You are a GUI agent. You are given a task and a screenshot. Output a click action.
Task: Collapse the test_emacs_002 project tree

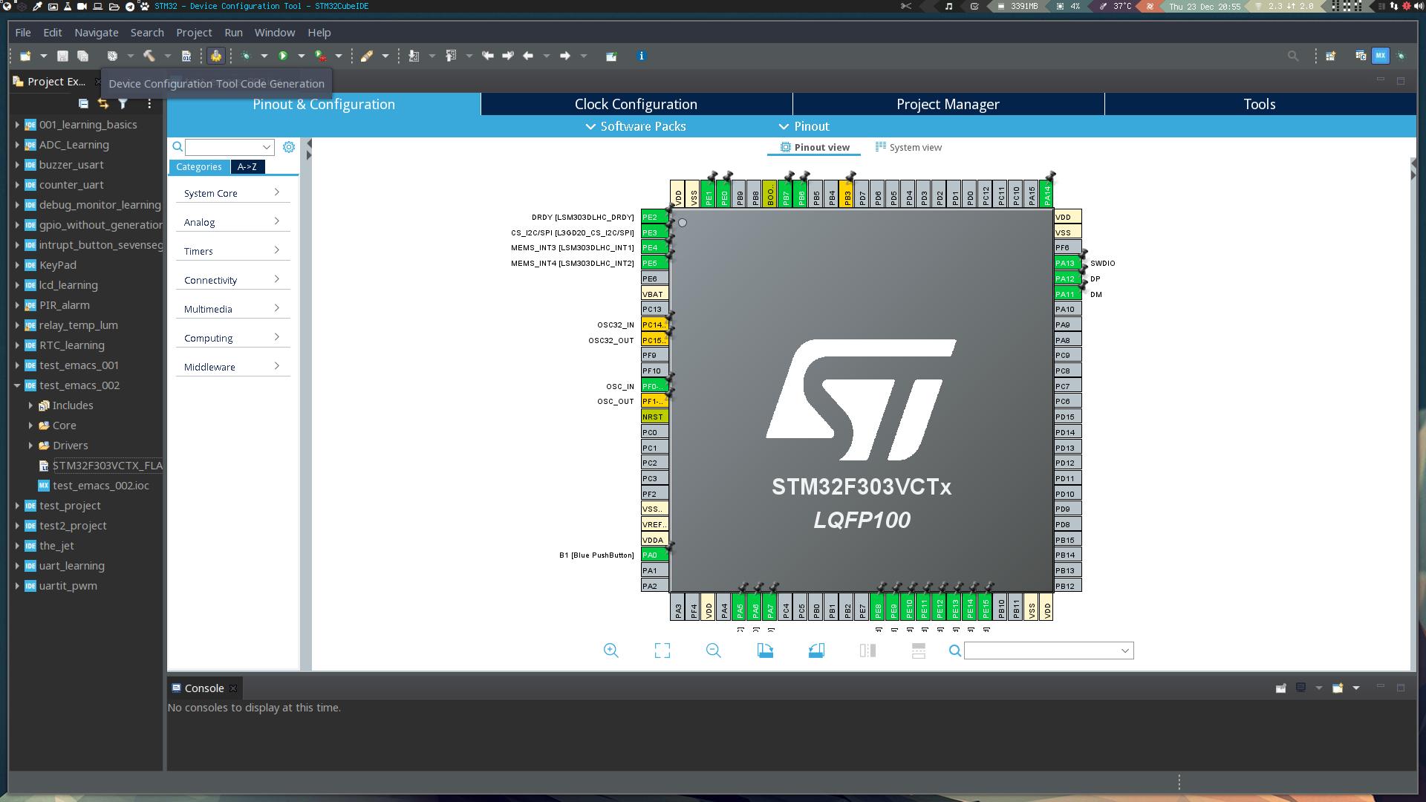[17, 385]
